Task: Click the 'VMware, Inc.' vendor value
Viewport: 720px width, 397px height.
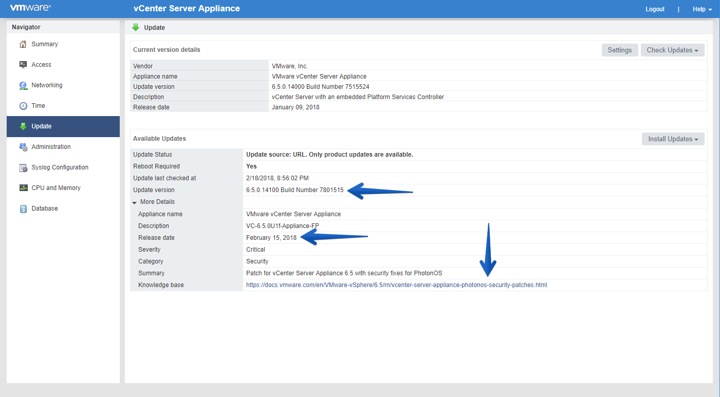Action: click(x=290, y=66)
